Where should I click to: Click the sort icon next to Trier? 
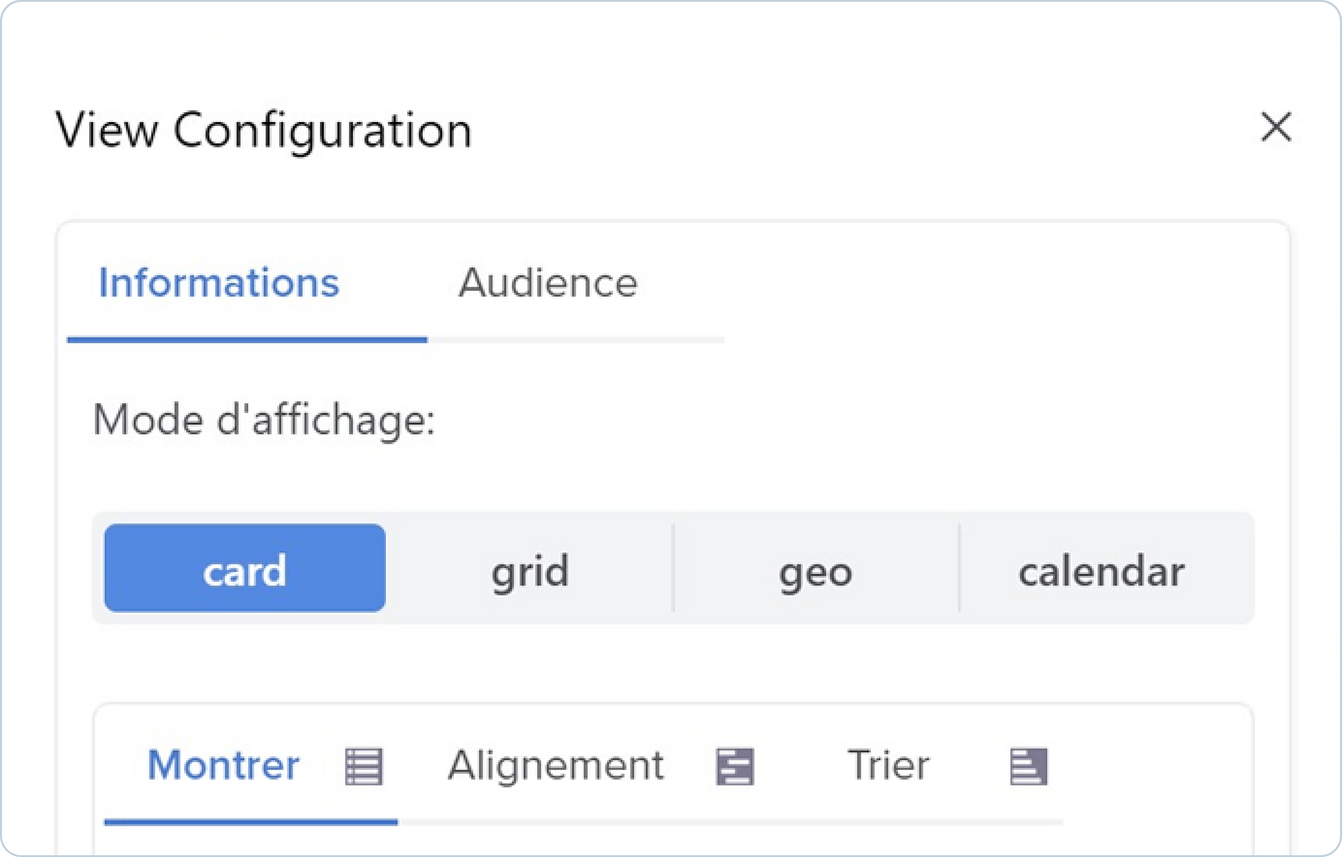pyautogui.click(x=1028, y=766)
